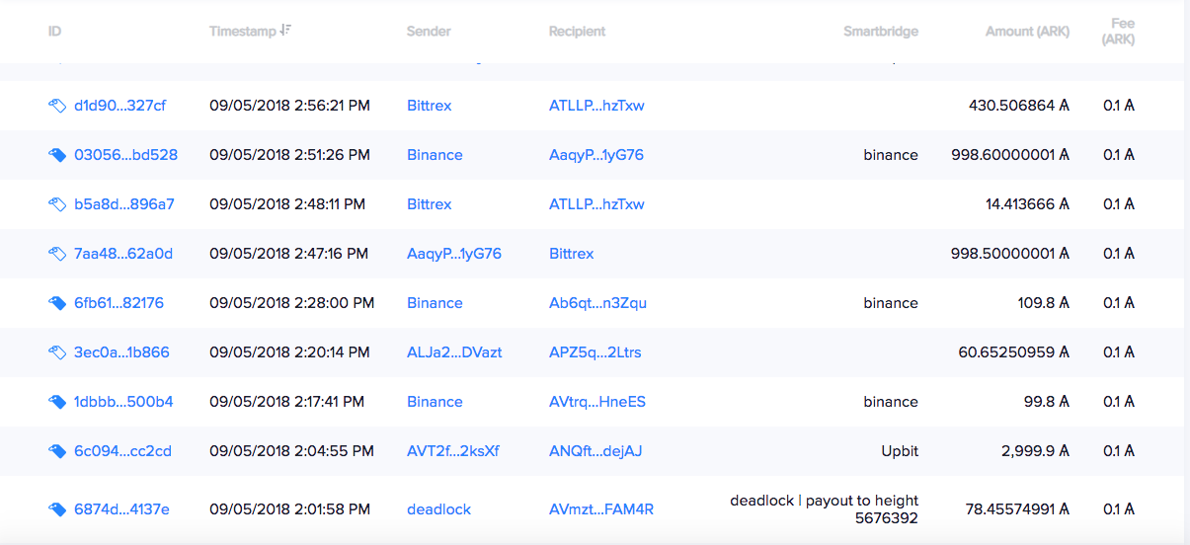Open ATLLP...hzTxw recipient on 2:56:21 PM row
Viewport: 1190px width, 545px height.
coord(596,106)
